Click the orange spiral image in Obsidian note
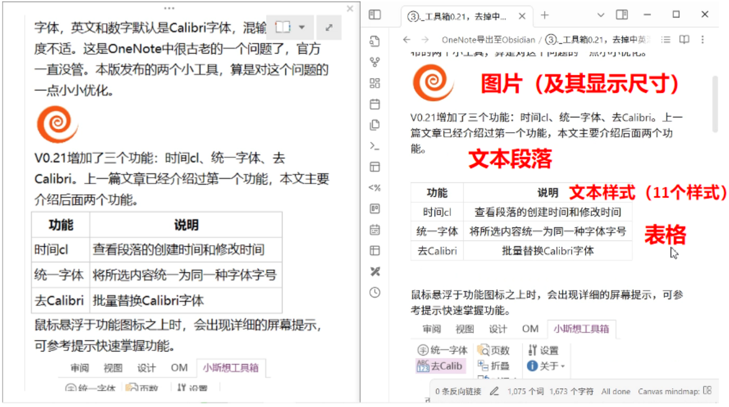This screenshot has height=407, width=729. tap(433, 83)
